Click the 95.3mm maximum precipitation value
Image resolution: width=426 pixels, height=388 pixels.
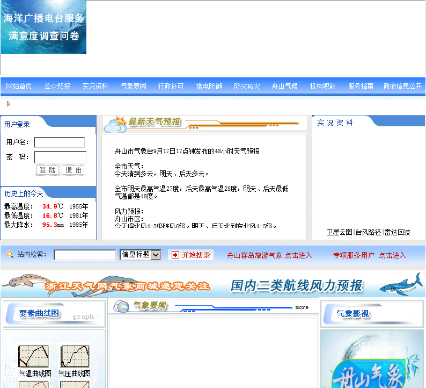tap(53, 225)
